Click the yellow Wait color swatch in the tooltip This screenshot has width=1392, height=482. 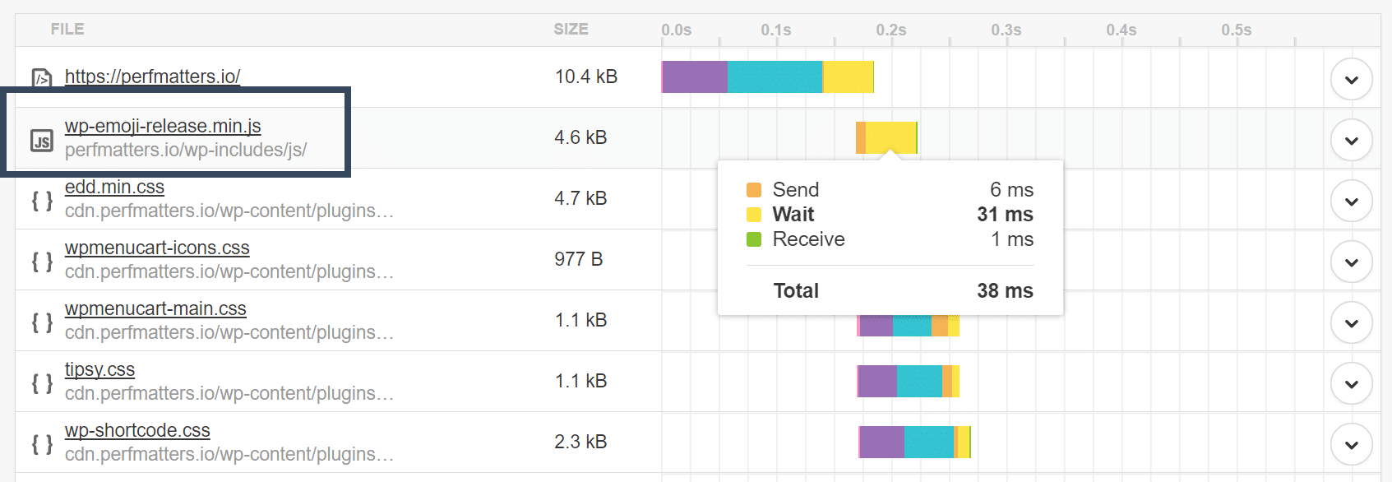click(755, 214)
